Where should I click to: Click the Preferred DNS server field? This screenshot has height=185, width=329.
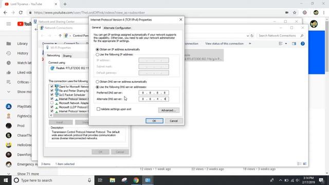(x=154, y=92)
